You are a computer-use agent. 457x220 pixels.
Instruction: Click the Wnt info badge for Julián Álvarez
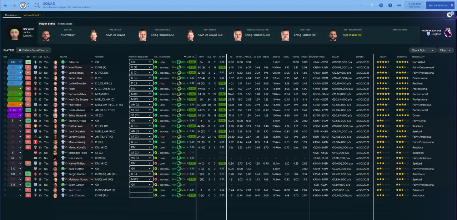[27, 110]
